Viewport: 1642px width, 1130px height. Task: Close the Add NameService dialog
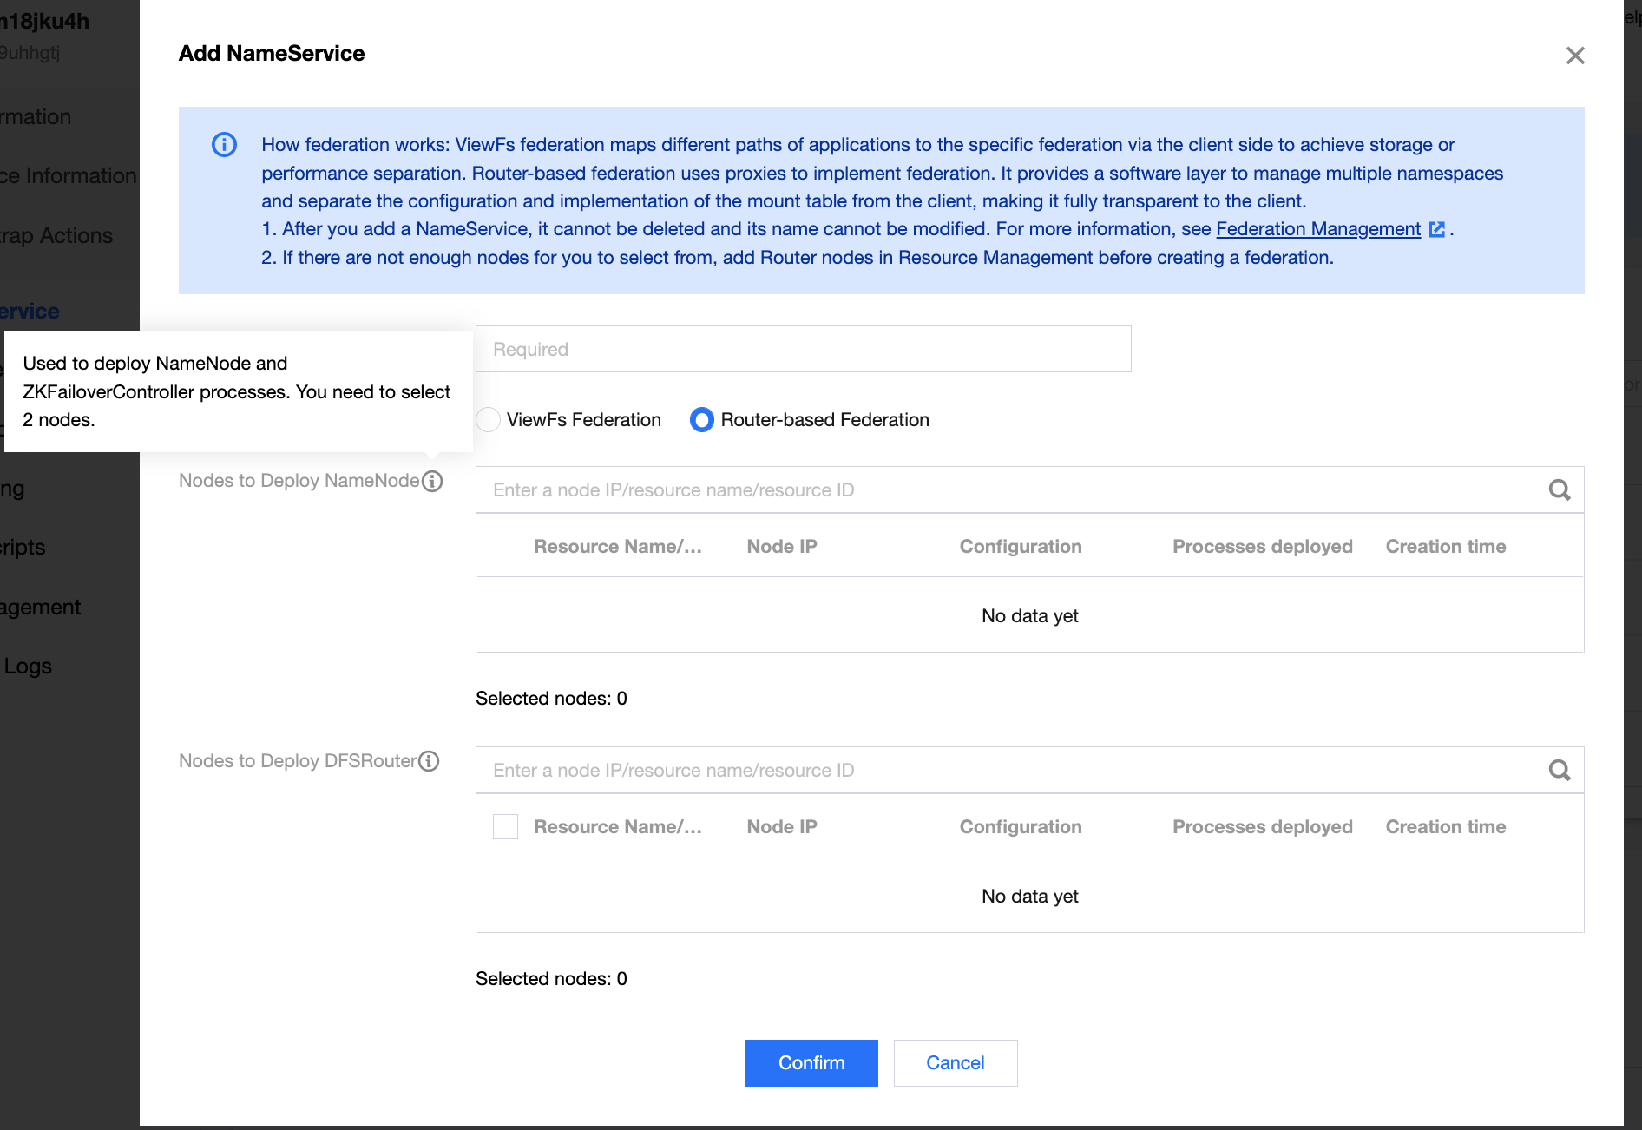click(1574, 56)
